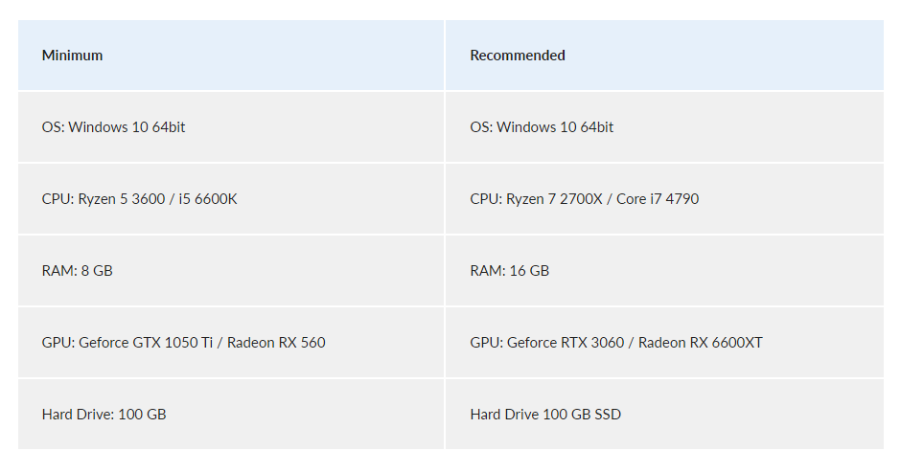901x473 pixels.
Task: Click the i5 6600K text
Action: tap(207, 198)
